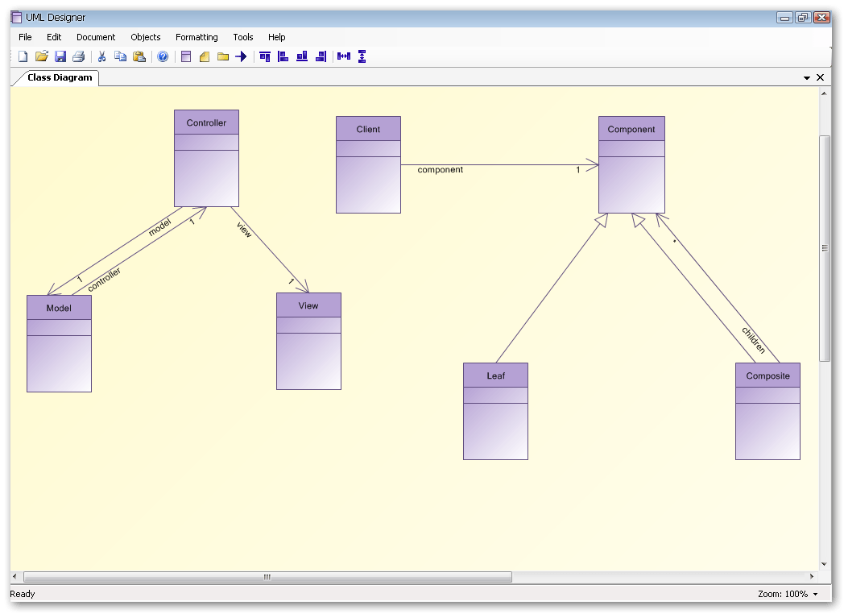The image size is (844, 614).
Task: Select the Add Class tool icon
Action: point(186,56)
